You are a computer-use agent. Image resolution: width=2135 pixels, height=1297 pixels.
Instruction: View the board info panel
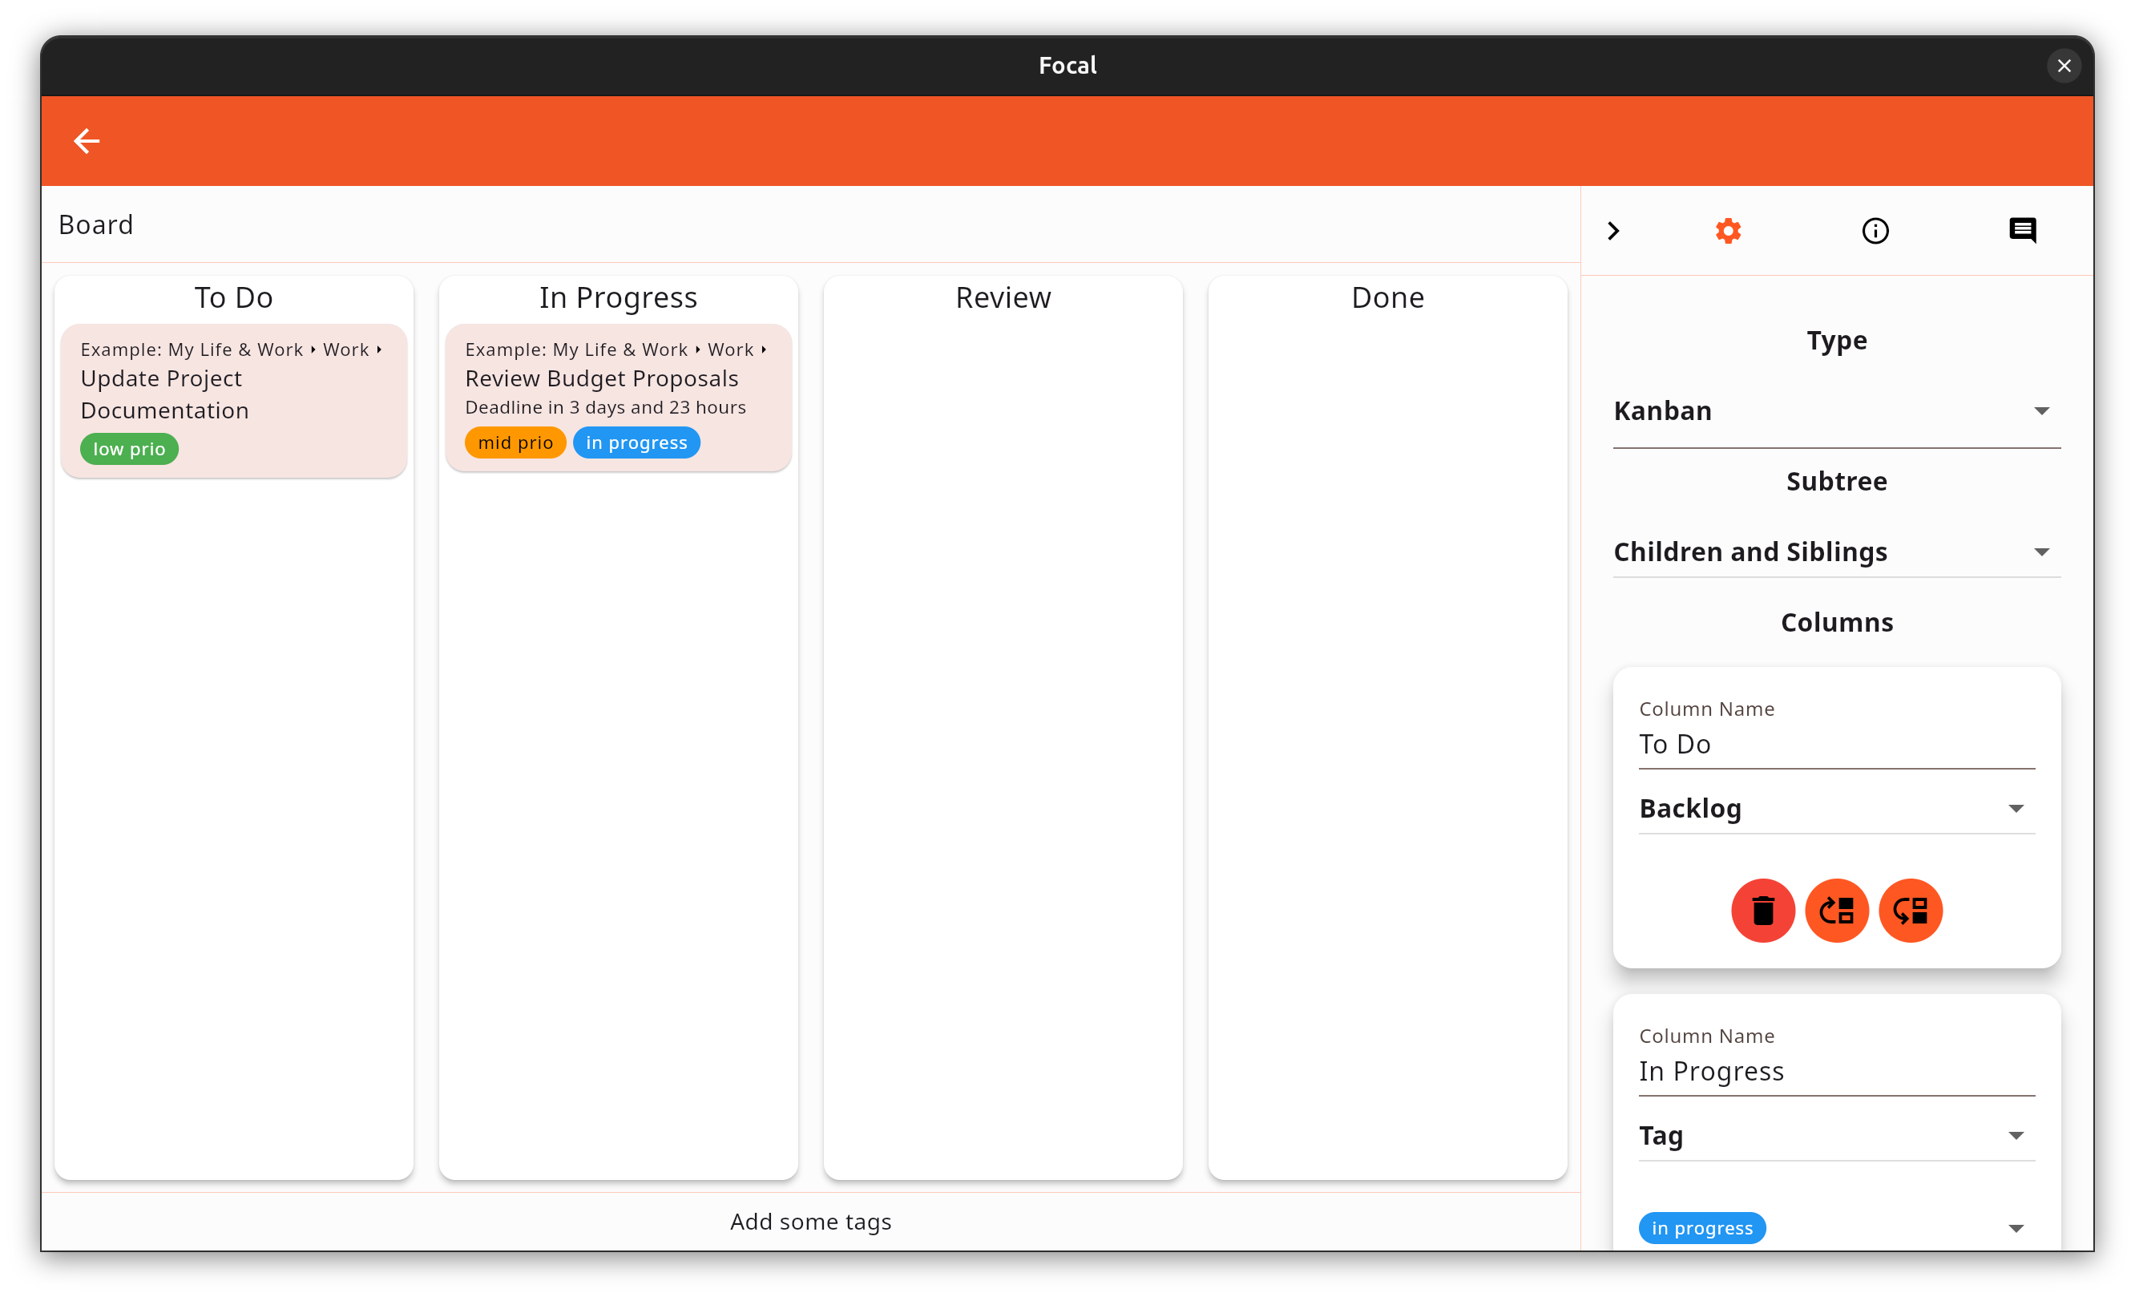(x=1875, y=229)
